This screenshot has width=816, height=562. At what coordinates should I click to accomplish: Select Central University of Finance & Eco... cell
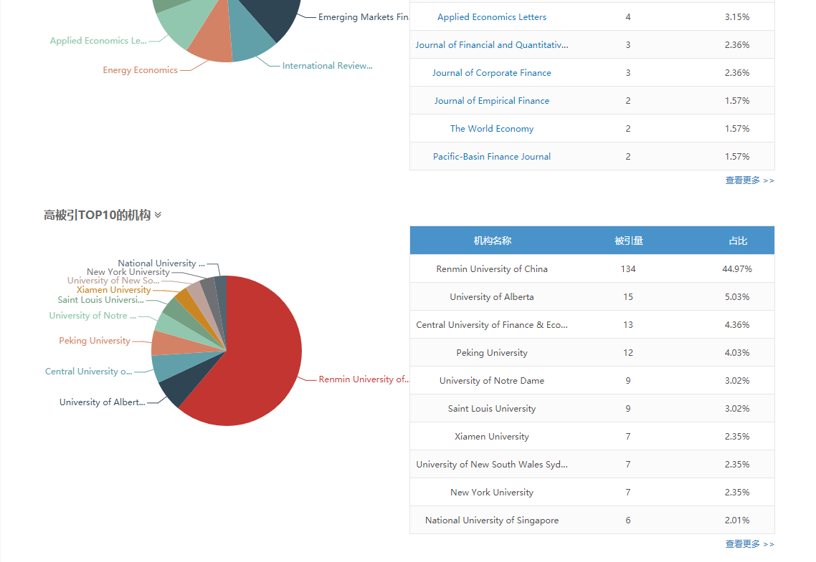pos(492,325)
